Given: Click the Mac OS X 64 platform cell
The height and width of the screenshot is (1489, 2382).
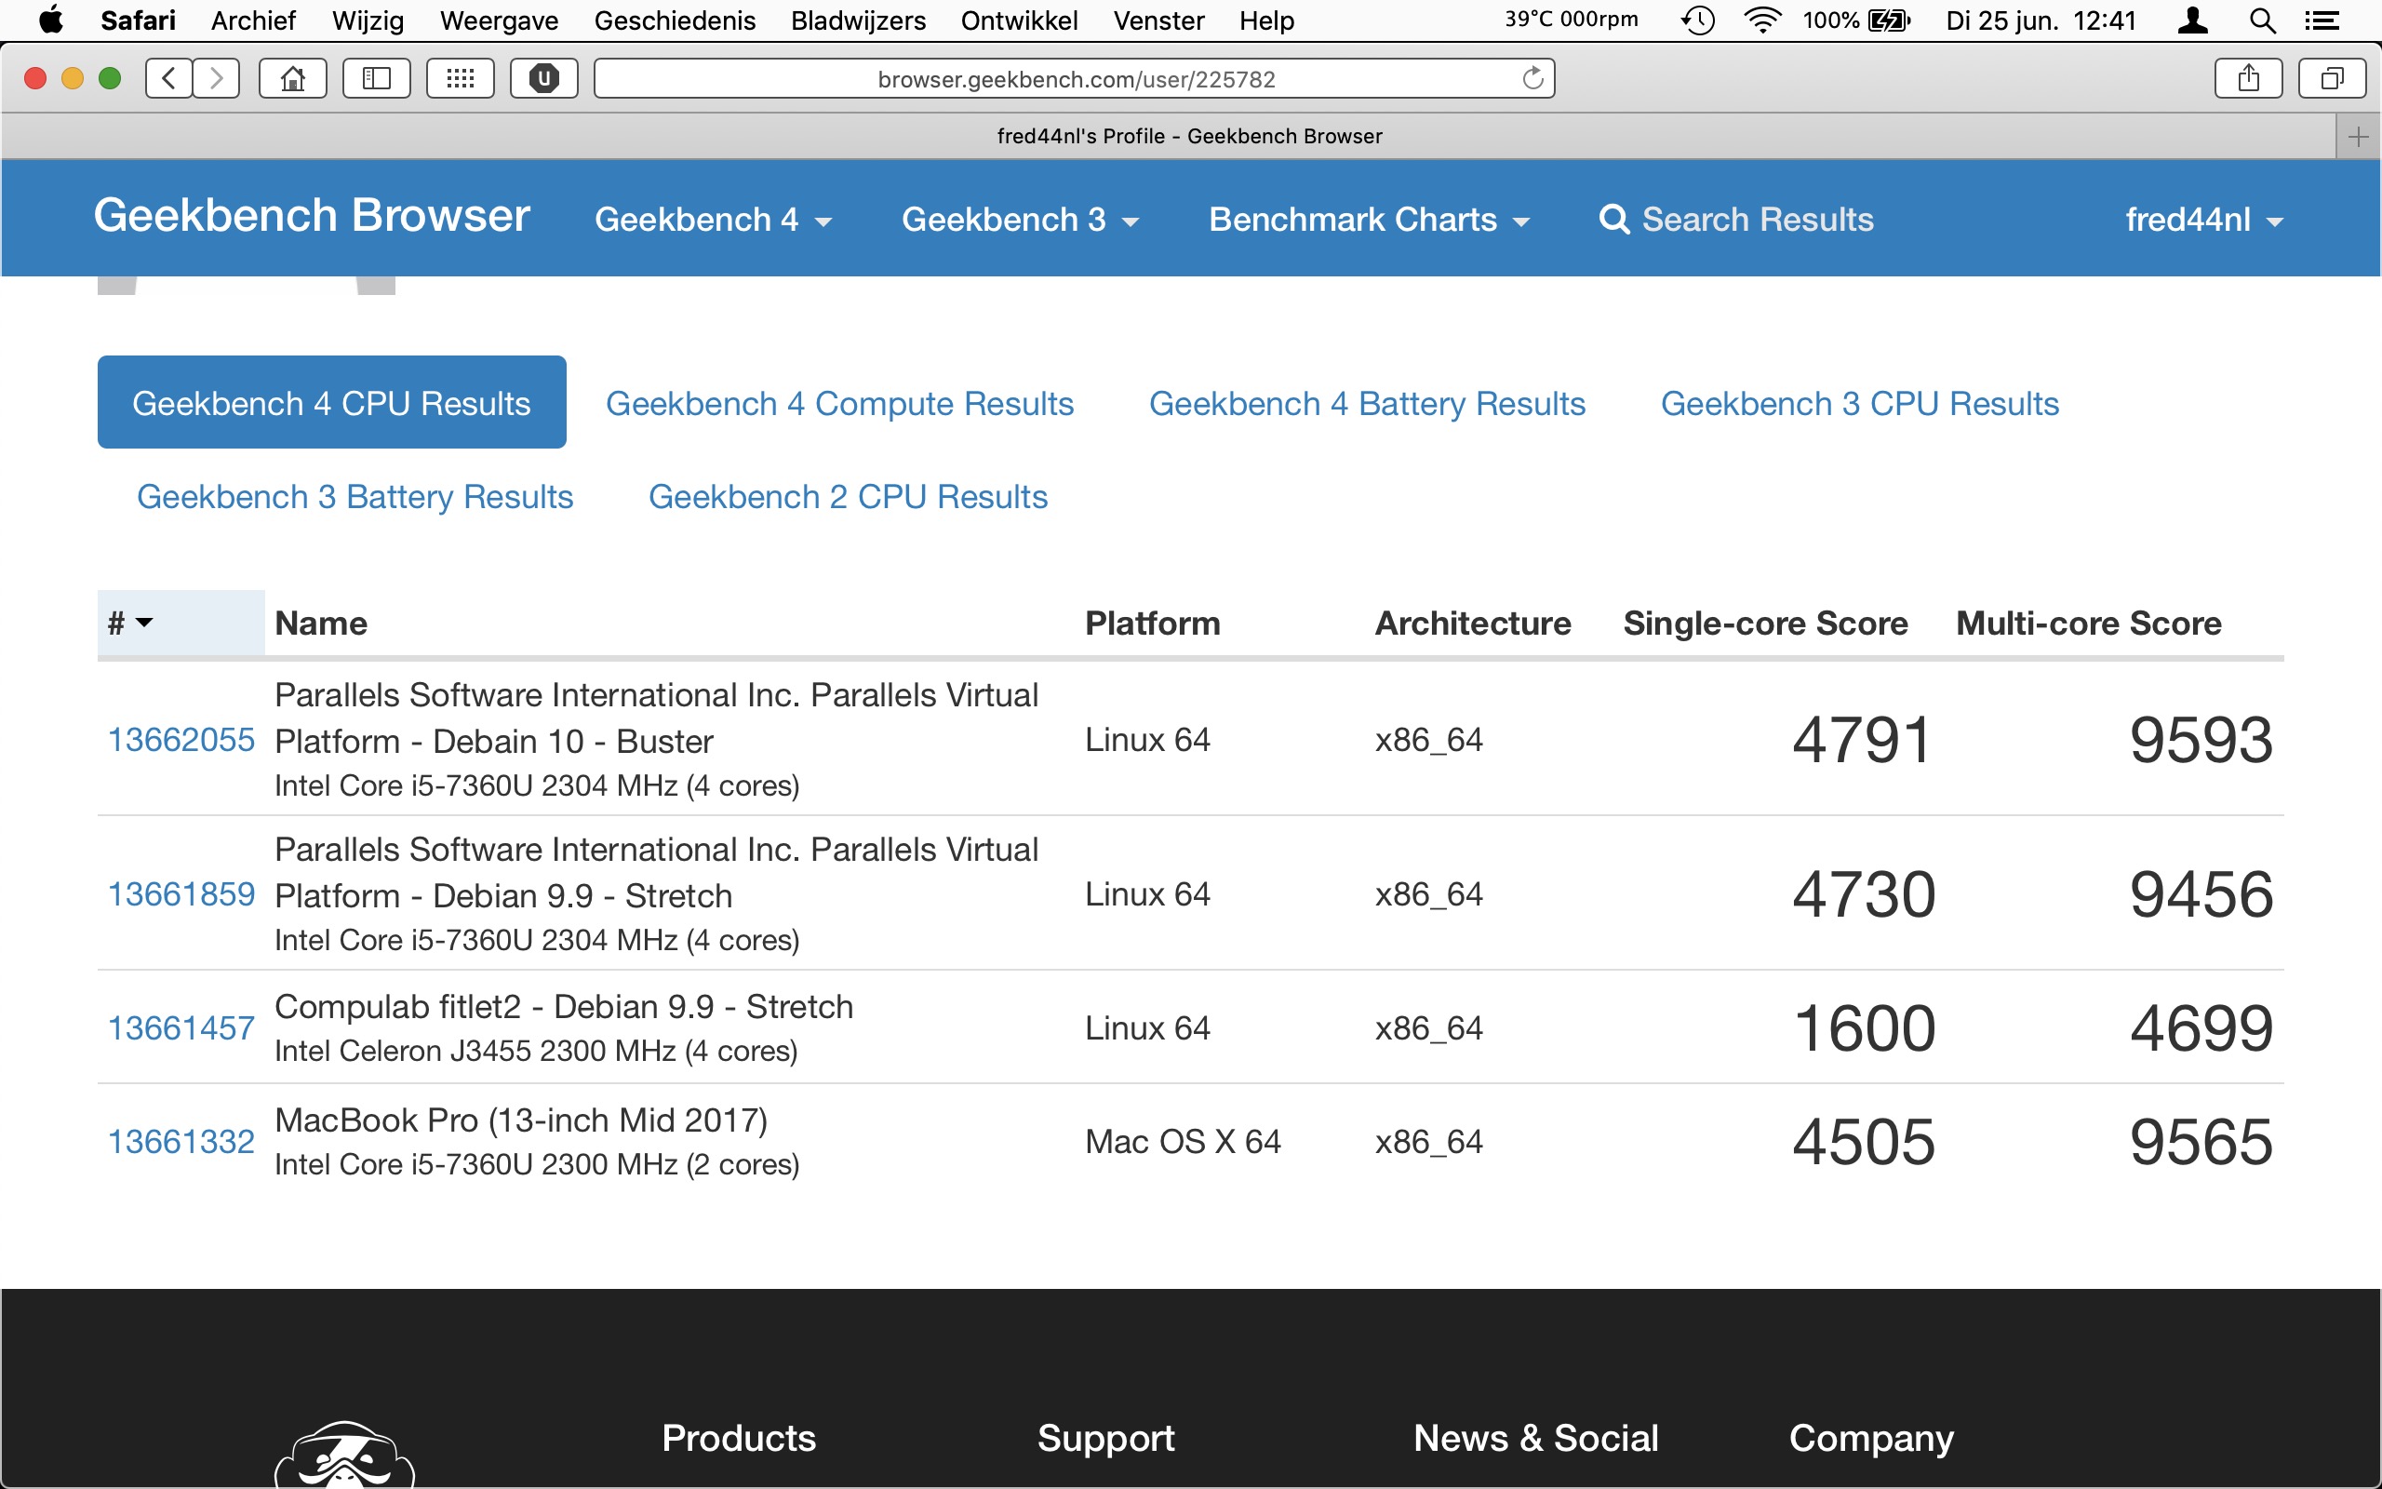Looking at the screenshot, I should [1182, 1141].
